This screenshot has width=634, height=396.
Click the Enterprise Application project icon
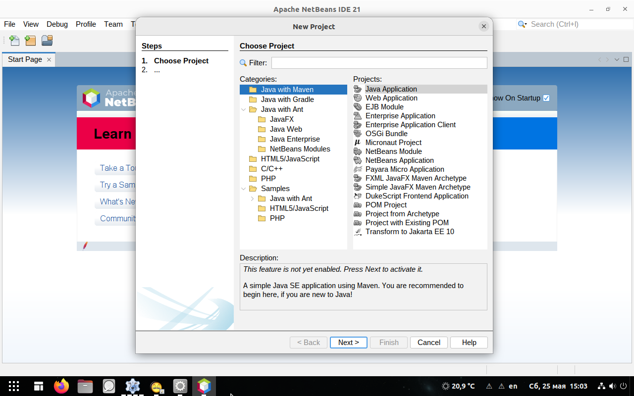358,116
